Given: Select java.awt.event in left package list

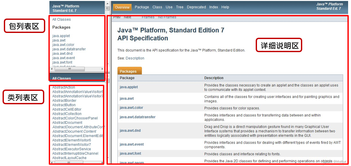Looking at the screenshot, I should pyautogui.click(x=64, y=58).
